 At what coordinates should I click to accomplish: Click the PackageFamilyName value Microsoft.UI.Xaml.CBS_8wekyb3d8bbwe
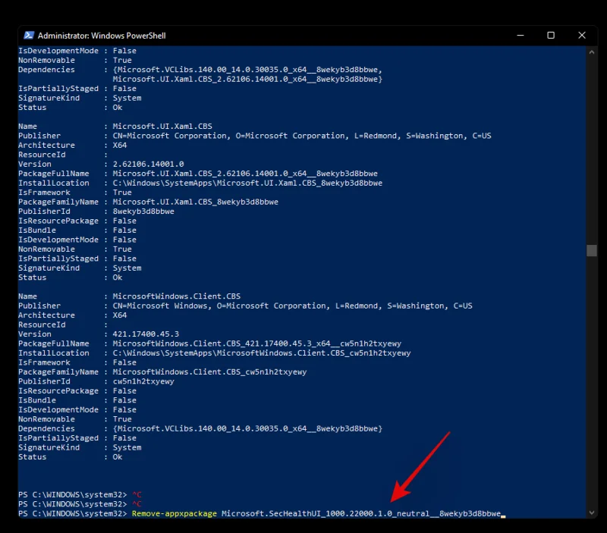196,202
